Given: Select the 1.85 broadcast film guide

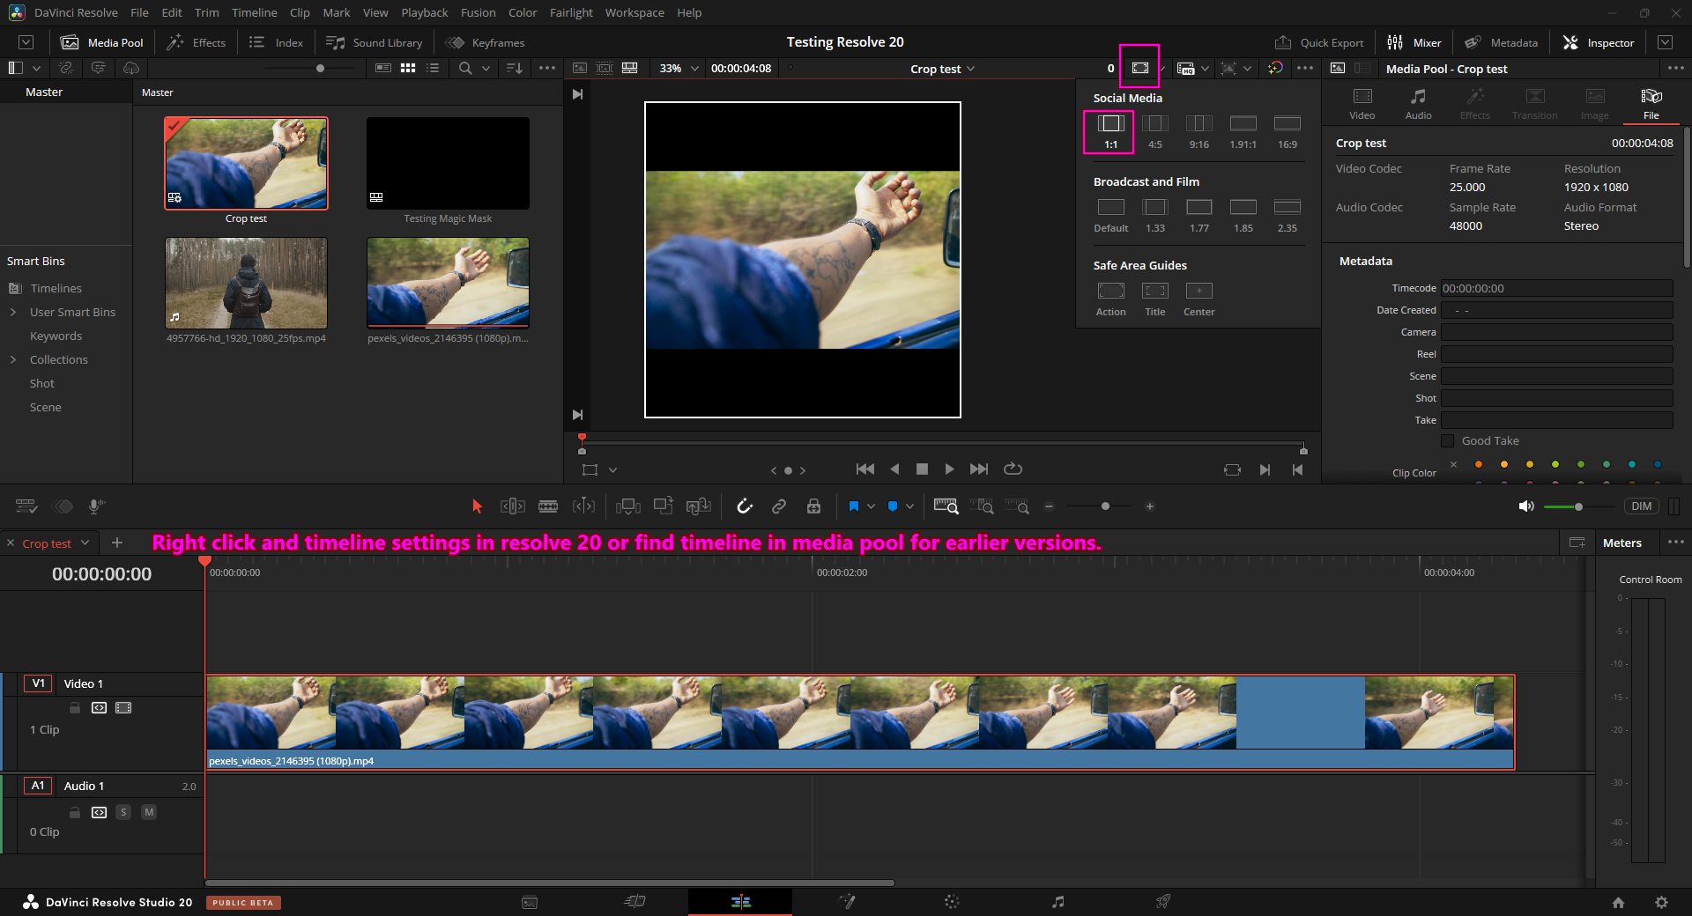Looking at the screenshot, I should 1243,215.
